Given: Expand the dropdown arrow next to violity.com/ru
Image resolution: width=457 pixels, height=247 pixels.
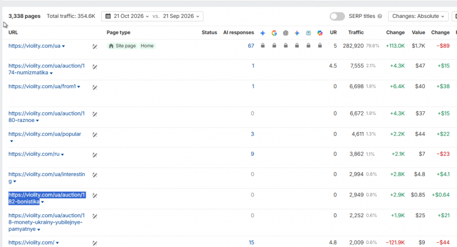Looking at the screenshot, I should (x=62, y=155).
